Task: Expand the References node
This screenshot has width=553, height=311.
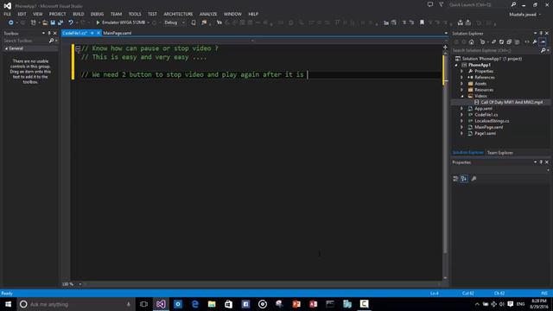Action: coord(461,77)
